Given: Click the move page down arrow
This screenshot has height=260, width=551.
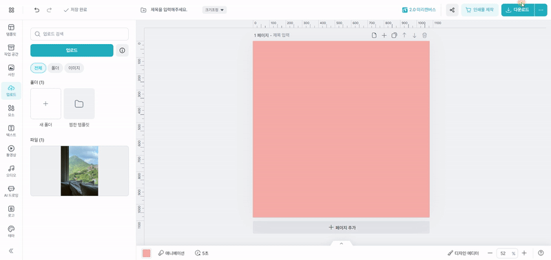Looking at the screenshot, I should pos(415,35).
